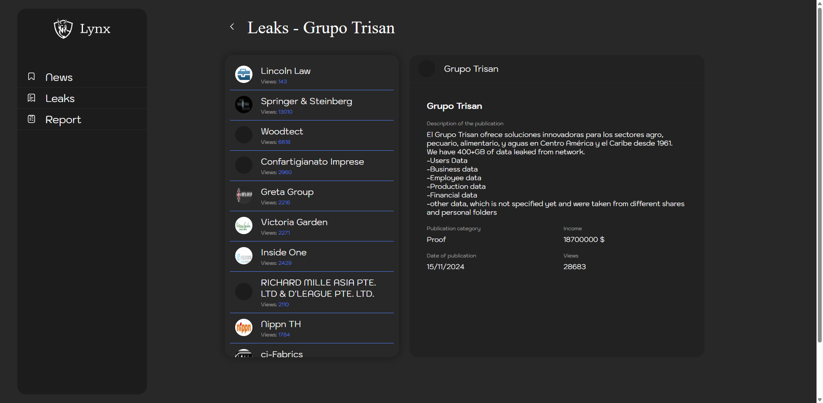Image resolution: width=823 pixels, height=403 pixels.
Task: Click the page's vertical scrollbar thumb
Action: point(819,173)
